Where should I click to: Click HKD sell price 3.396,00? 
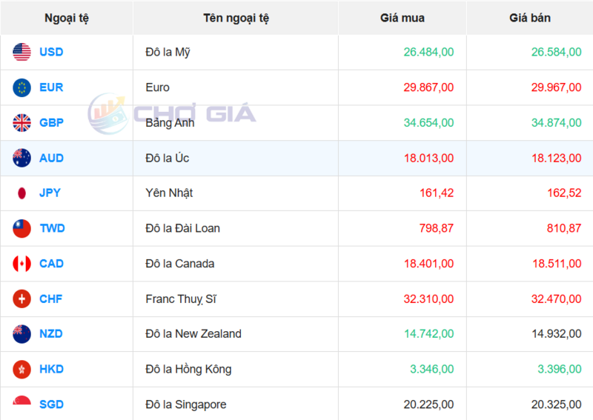pos(560,369)
